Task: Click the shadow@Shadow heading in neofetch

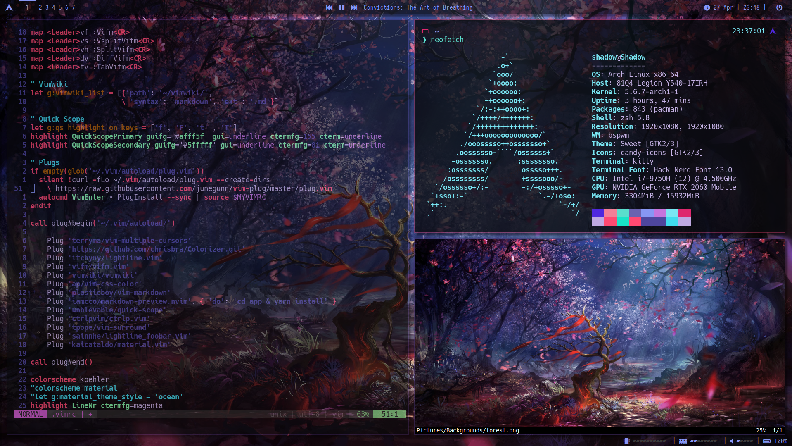Action: 619,57
